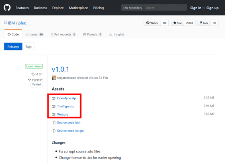This screenshot has height=163, width=225.
Task: Click the 16.2 MB file size
Action: (x=209, y=114)
